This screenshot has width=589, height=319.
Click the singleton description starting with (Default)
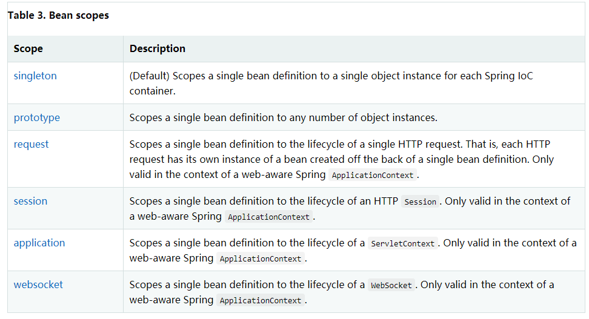pyautogui.click(x=331, y=84)
